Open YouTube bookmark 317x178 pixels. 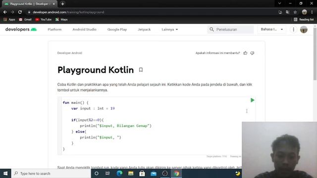click(x=43, y=20)
